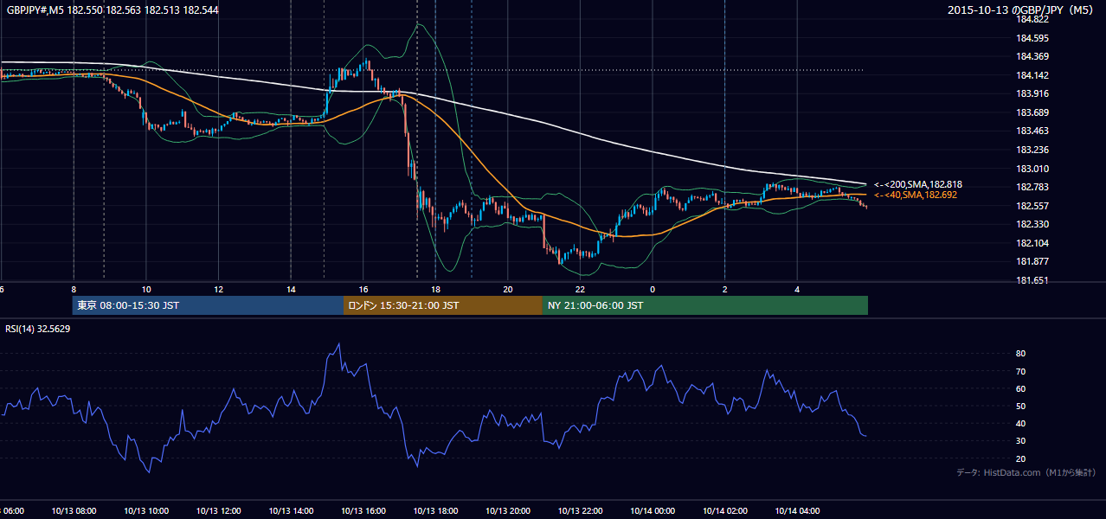Click the 2015-10-13 GBP/JPY (M5) title
The height and width of the screenshot is (519, 1106).
click(1020, 10)
